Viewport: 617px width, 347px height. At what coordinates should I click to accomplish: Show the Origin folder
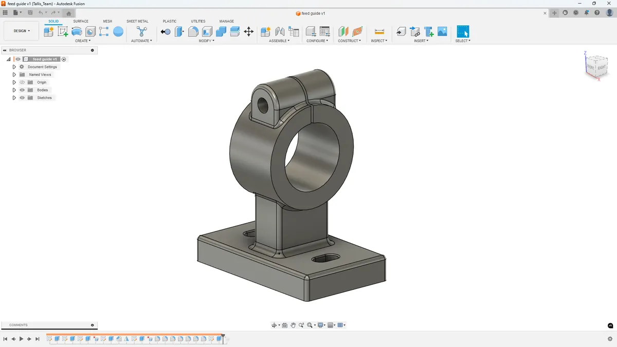coord(22,82)
